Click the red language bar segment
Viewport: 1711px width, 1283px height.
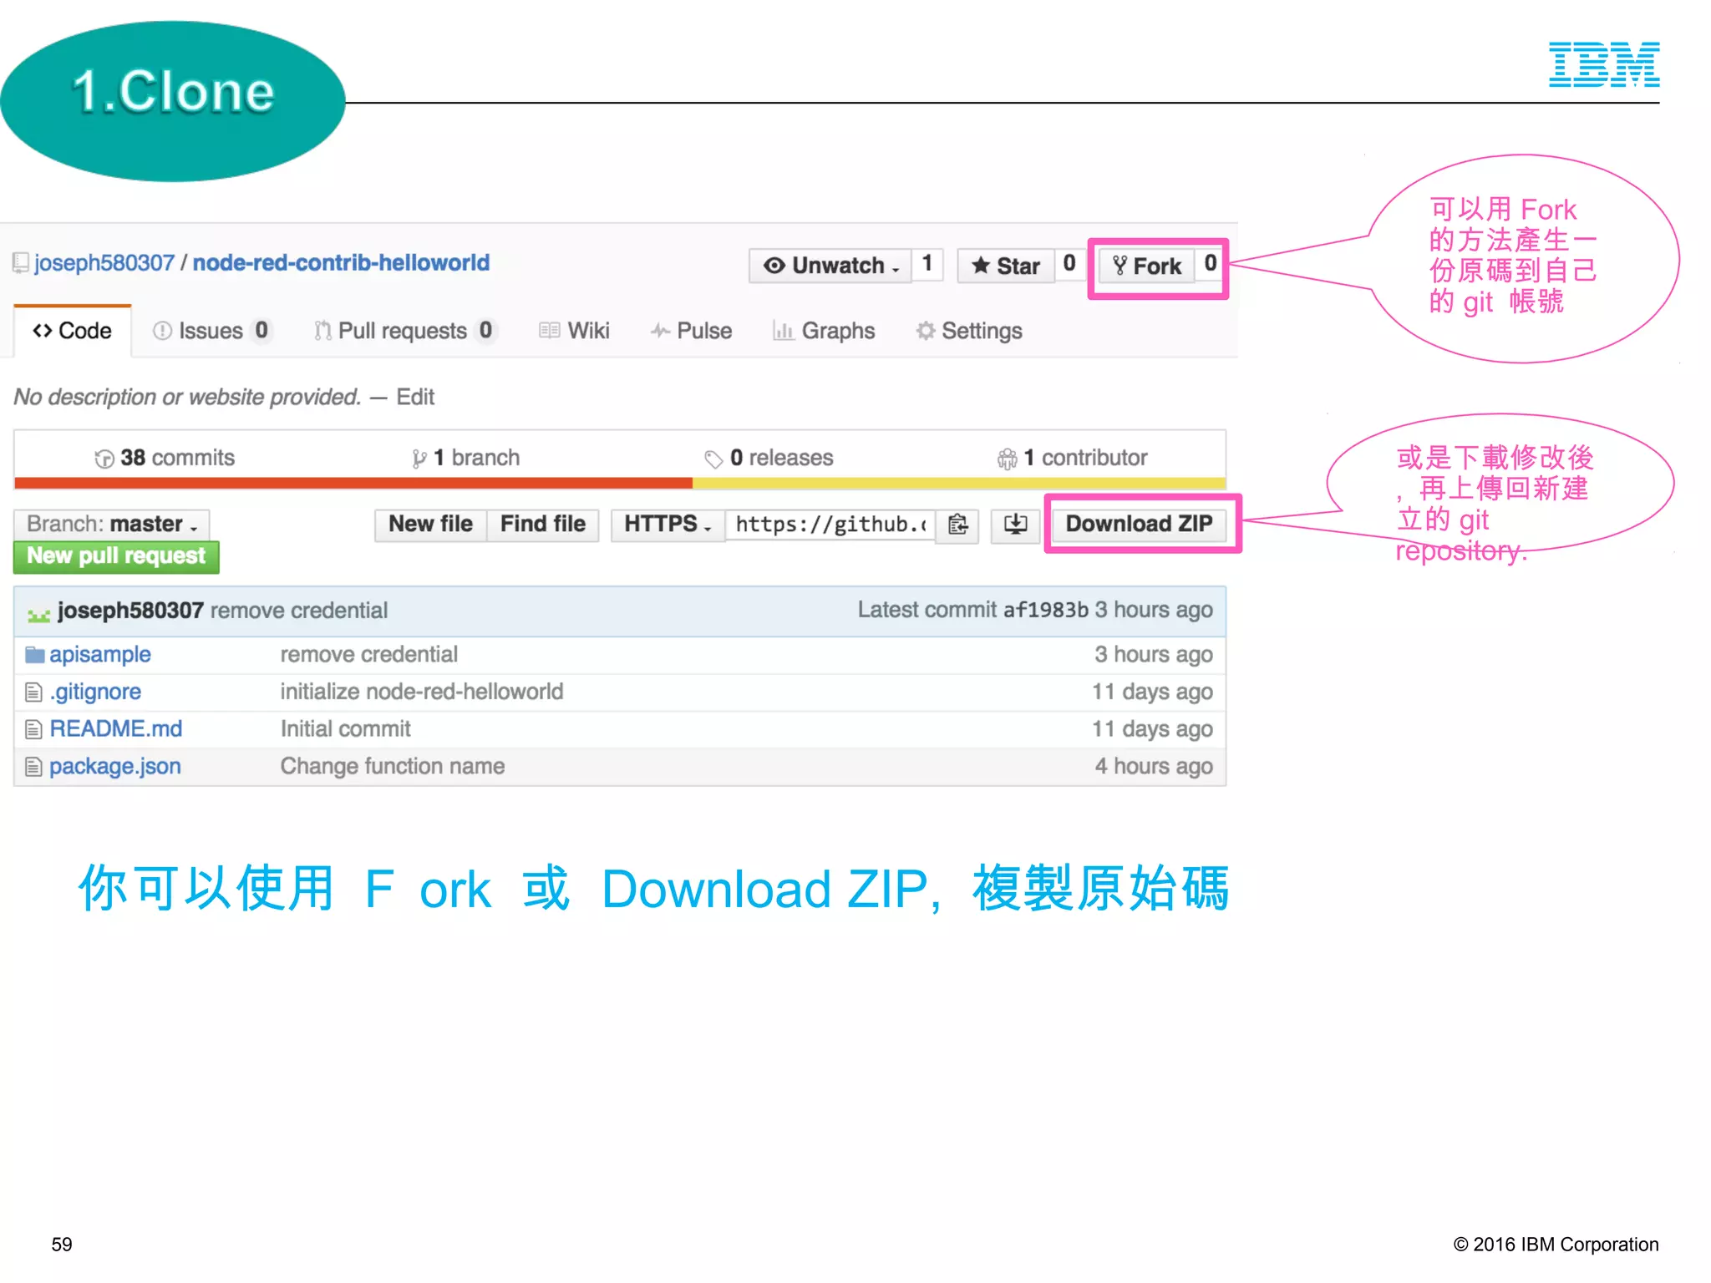point(353,483)
